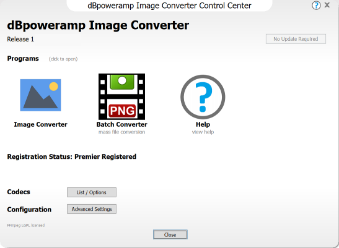Click the mass file conversion subtitle
The width and height of the screenshot is (339, 248).
pyautogui.click(x=121, y=132)
